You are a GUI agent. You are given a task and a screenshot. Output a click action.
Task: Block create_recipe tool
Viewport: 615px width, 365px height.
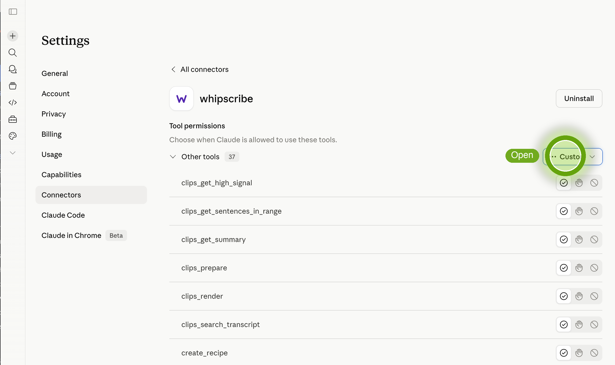[594, 353]
